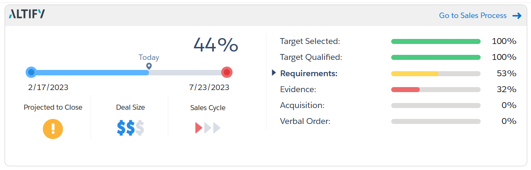Click the 44% overall progress figure
531x170 pixels.
(x=216, y=44)
